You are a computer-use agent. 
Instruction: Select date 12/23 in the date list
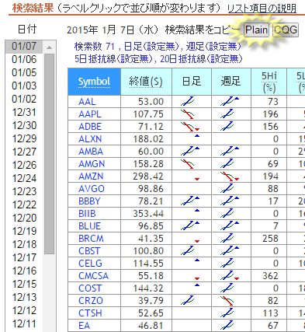(x=24, y=191)
